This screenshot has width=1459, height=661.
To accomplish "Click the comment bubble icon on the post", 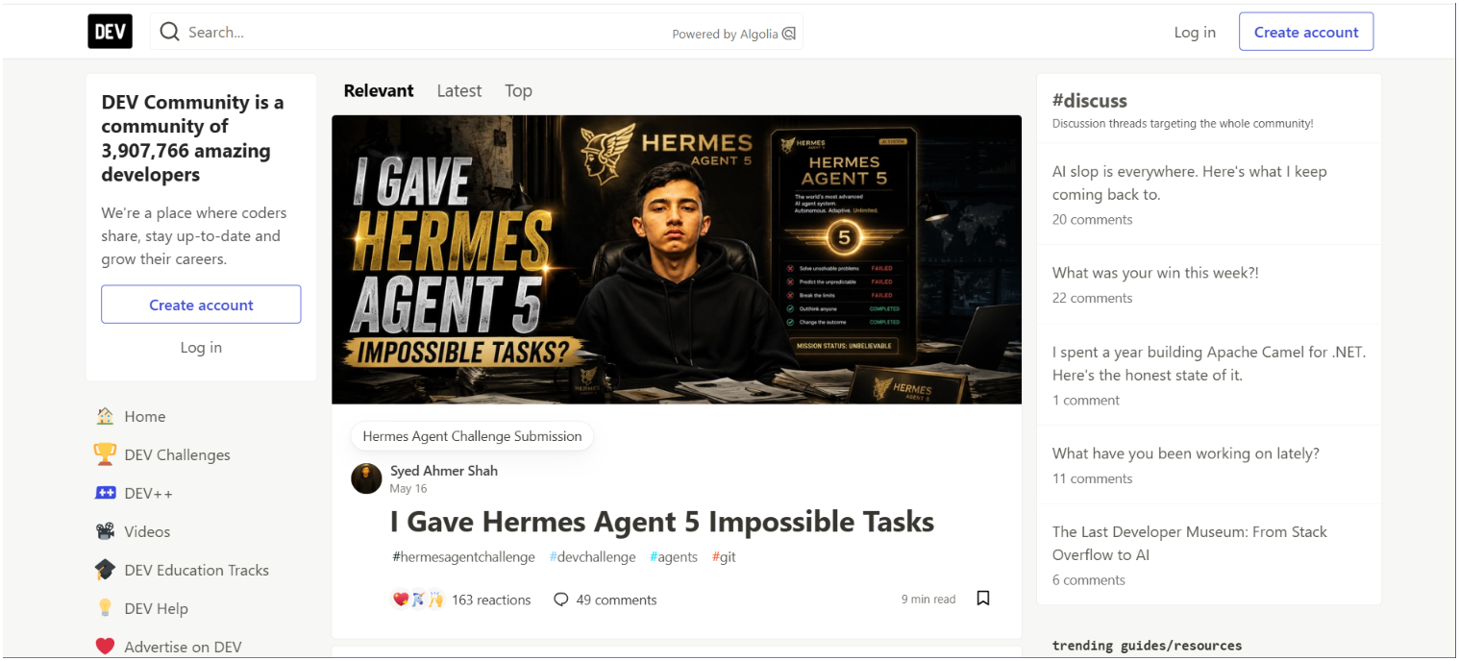I will click(x=561, y=600).
